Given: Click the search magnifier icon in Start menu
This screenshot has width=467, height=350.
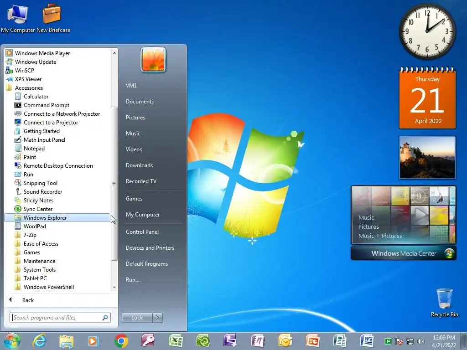Looking at the screenshot, I should tap(105, 318).
